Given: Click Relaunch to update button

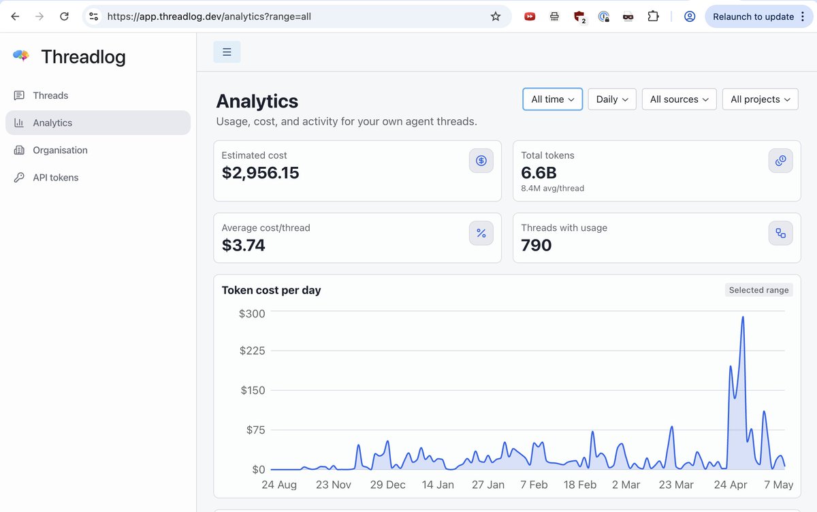Looking at the screenshot, I should point(754,16).
